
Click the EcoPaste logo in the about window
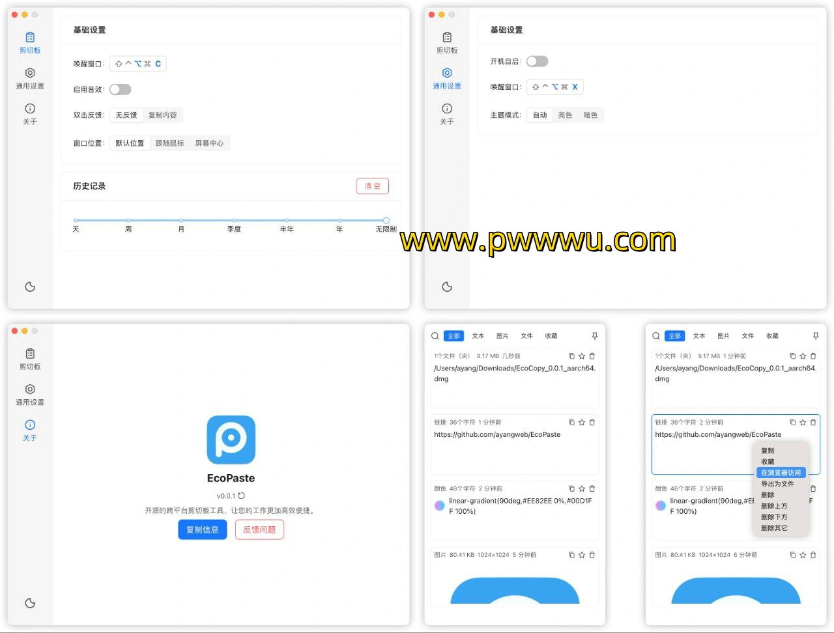pos(231,440)
